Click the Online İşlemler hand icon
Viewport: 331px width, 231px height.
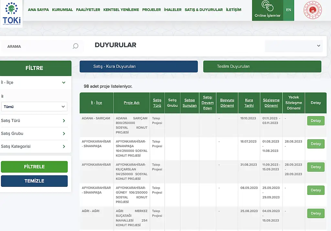[x=267, y=6]
